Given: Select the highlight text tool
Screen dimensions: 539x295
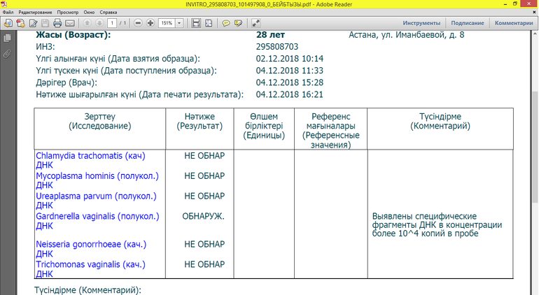Looking at the screenshot, I should (239, 23).
